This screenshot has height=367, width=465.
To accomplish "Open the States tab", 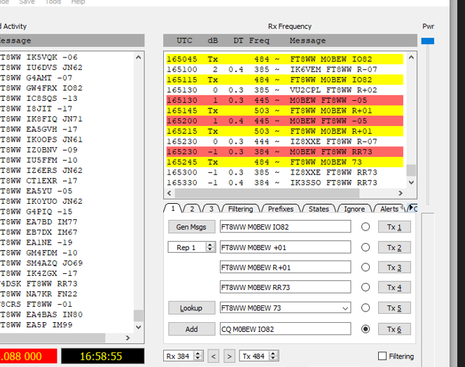I will click(319, 209).
